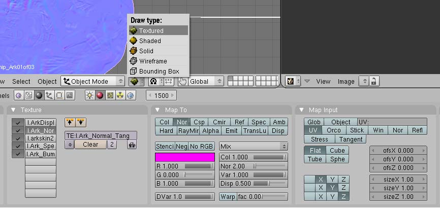Show World buttons (globe icon)
The height and width of the screenshot is (208, 440).
(131, 95)
